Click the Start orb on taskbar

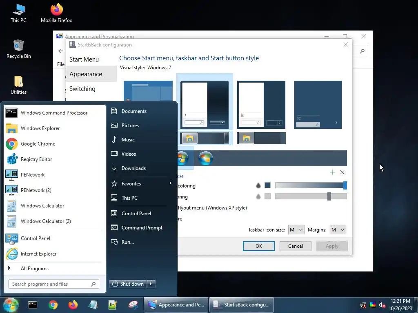pyautogui.click(x=11, y=305)
